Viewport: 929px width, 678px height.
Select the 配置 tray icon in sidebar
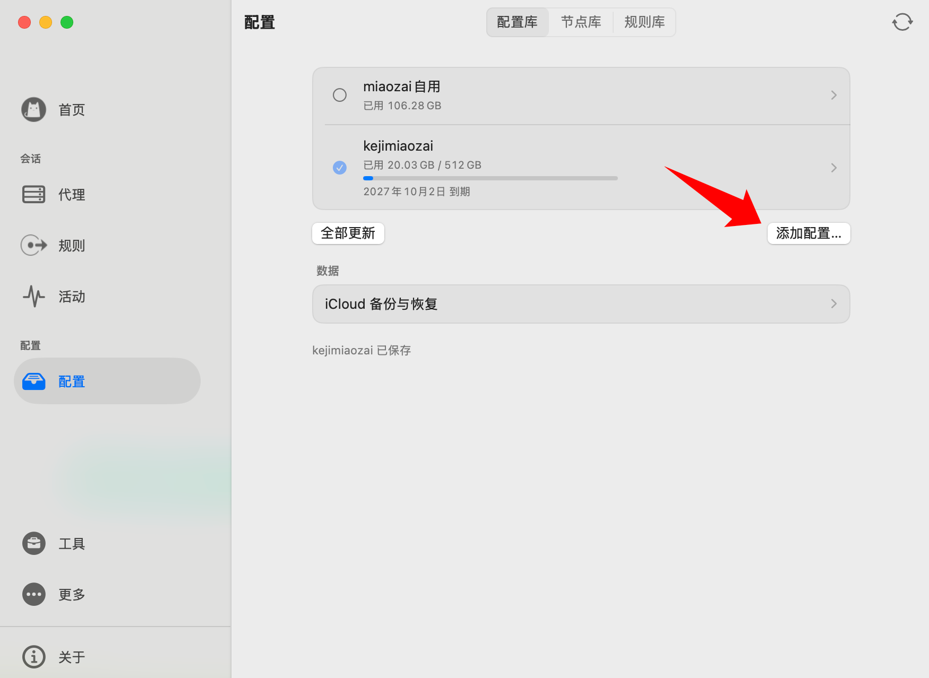point(33,381)
